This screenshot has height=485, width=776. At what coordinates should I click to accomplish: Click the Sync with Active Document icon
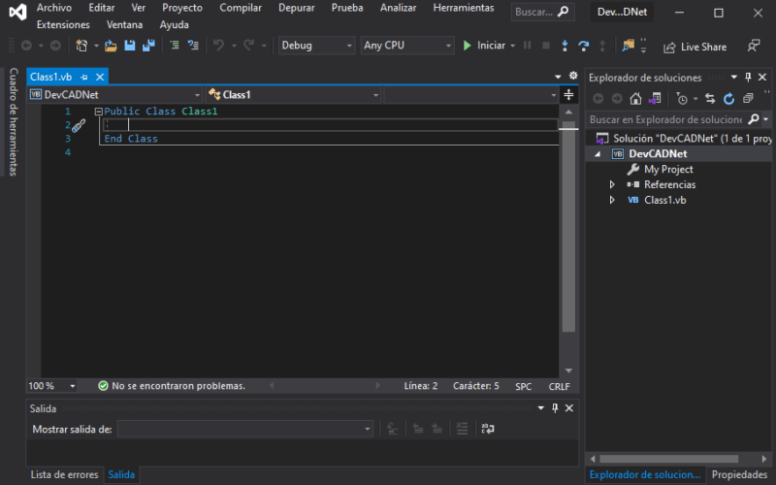pyautogui.click(x=710, y=98)
